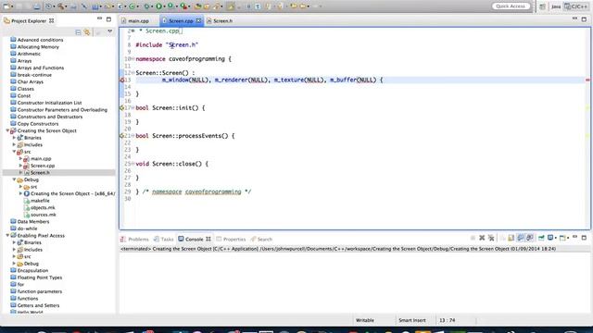Open the Search tab in bottom panel
This screenshot has height=333, width=593.
click(x=261, y=240)
